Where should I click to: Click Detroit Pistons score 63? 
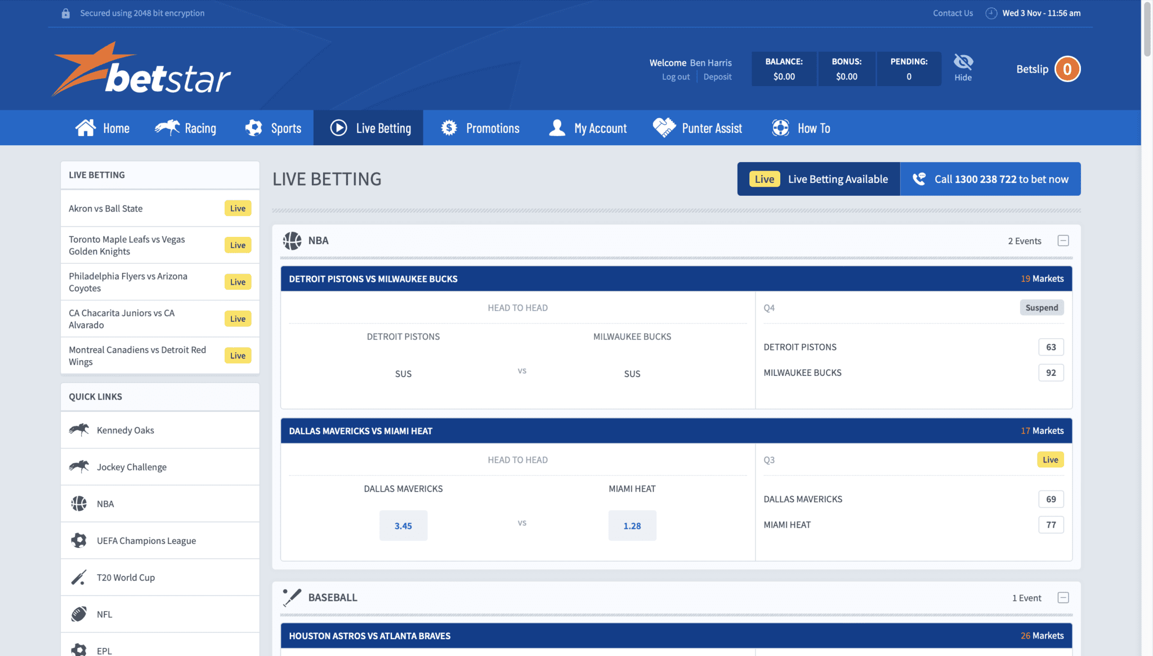pyautogui.click(x=1051, y=347)
